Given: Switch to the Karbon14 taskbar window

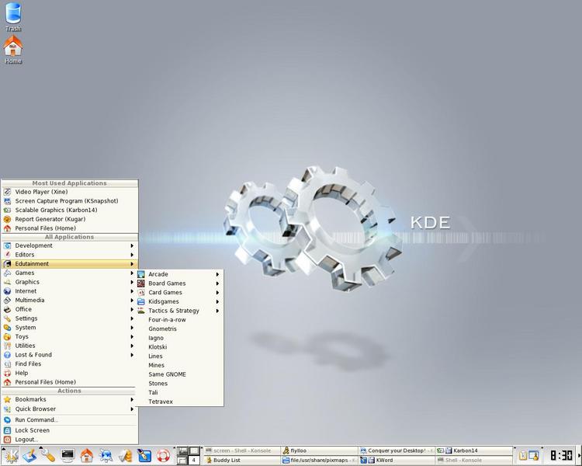Looking at the screenshot, I should point(474,450).
